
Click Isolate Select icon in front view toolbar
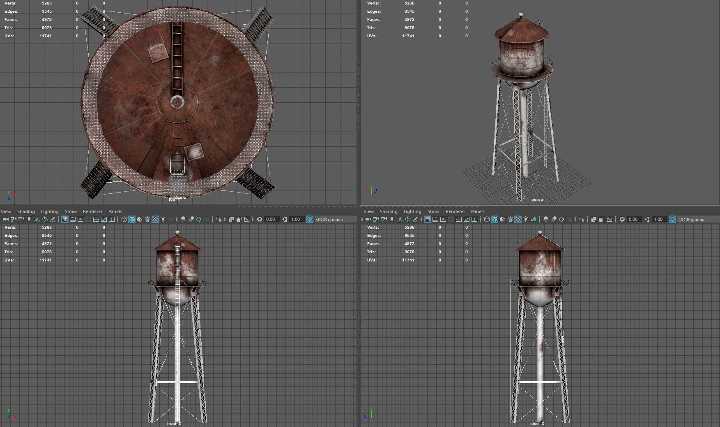pyautogui.click(x=219, y=219)
